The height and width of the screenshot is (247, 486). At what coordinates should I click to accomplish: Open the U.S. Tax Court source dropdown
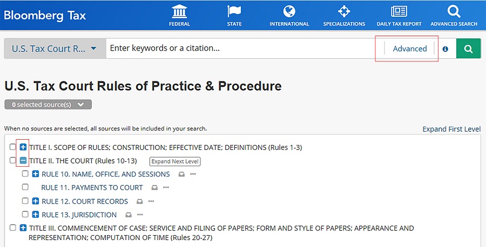pos(54,49)
